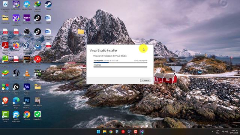This screenshot has width=240, height=135.
Task: Click the Descargando download progress bar
Action: click(120, 63)
